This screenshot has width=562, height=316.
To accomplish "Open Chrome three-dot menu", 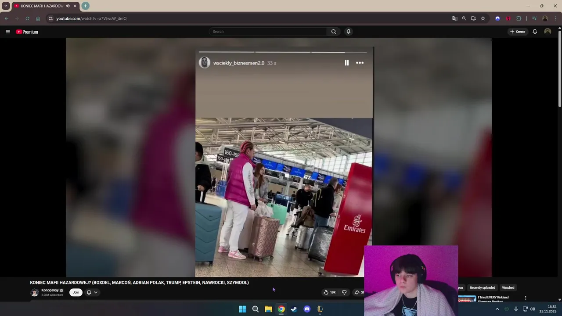I will (x=556, y=18).
